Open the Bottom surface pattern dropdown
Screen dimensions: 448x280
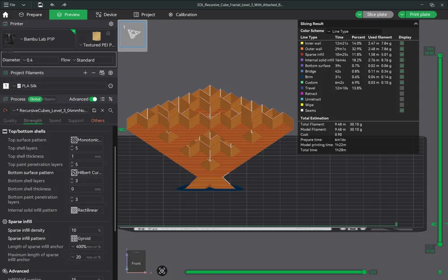pos(86,172)
